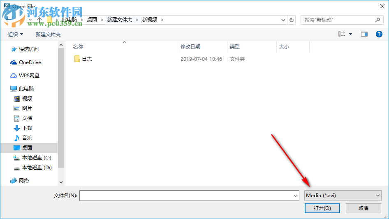This screenshot has width=389, height=219.
Task: Expand the recent locations arrow beside up button
Action: click(x=30, y=20)
